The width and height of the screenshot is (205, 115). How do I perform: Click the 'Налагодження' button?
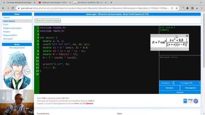190,88
